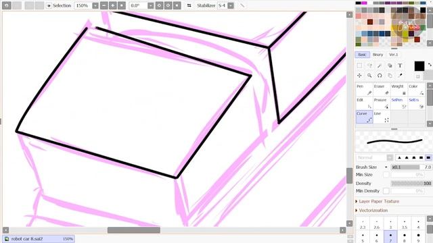
Task: Open the Brush Size multiplier dropdown arrow
Action: click(x=386, y=167)
